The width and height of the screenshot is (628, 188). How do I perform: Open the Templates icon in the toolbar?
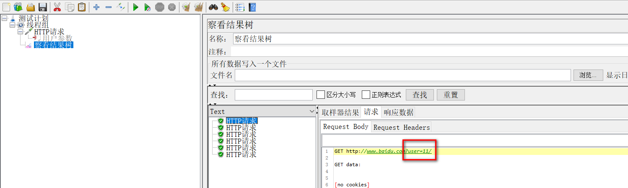click(18, 7)
